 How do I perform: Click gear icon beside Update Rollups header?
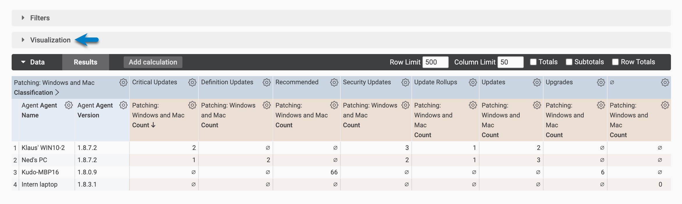tap(473, 83)
